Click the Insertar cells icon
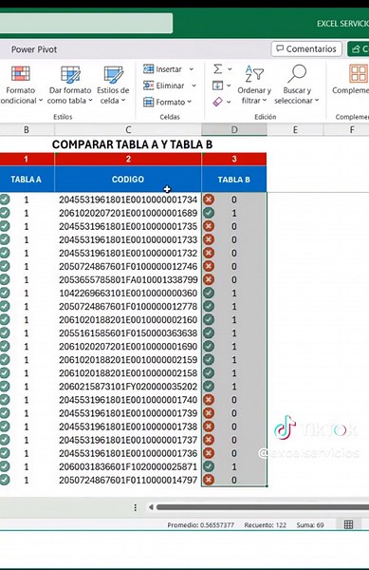 coord(148,68)
